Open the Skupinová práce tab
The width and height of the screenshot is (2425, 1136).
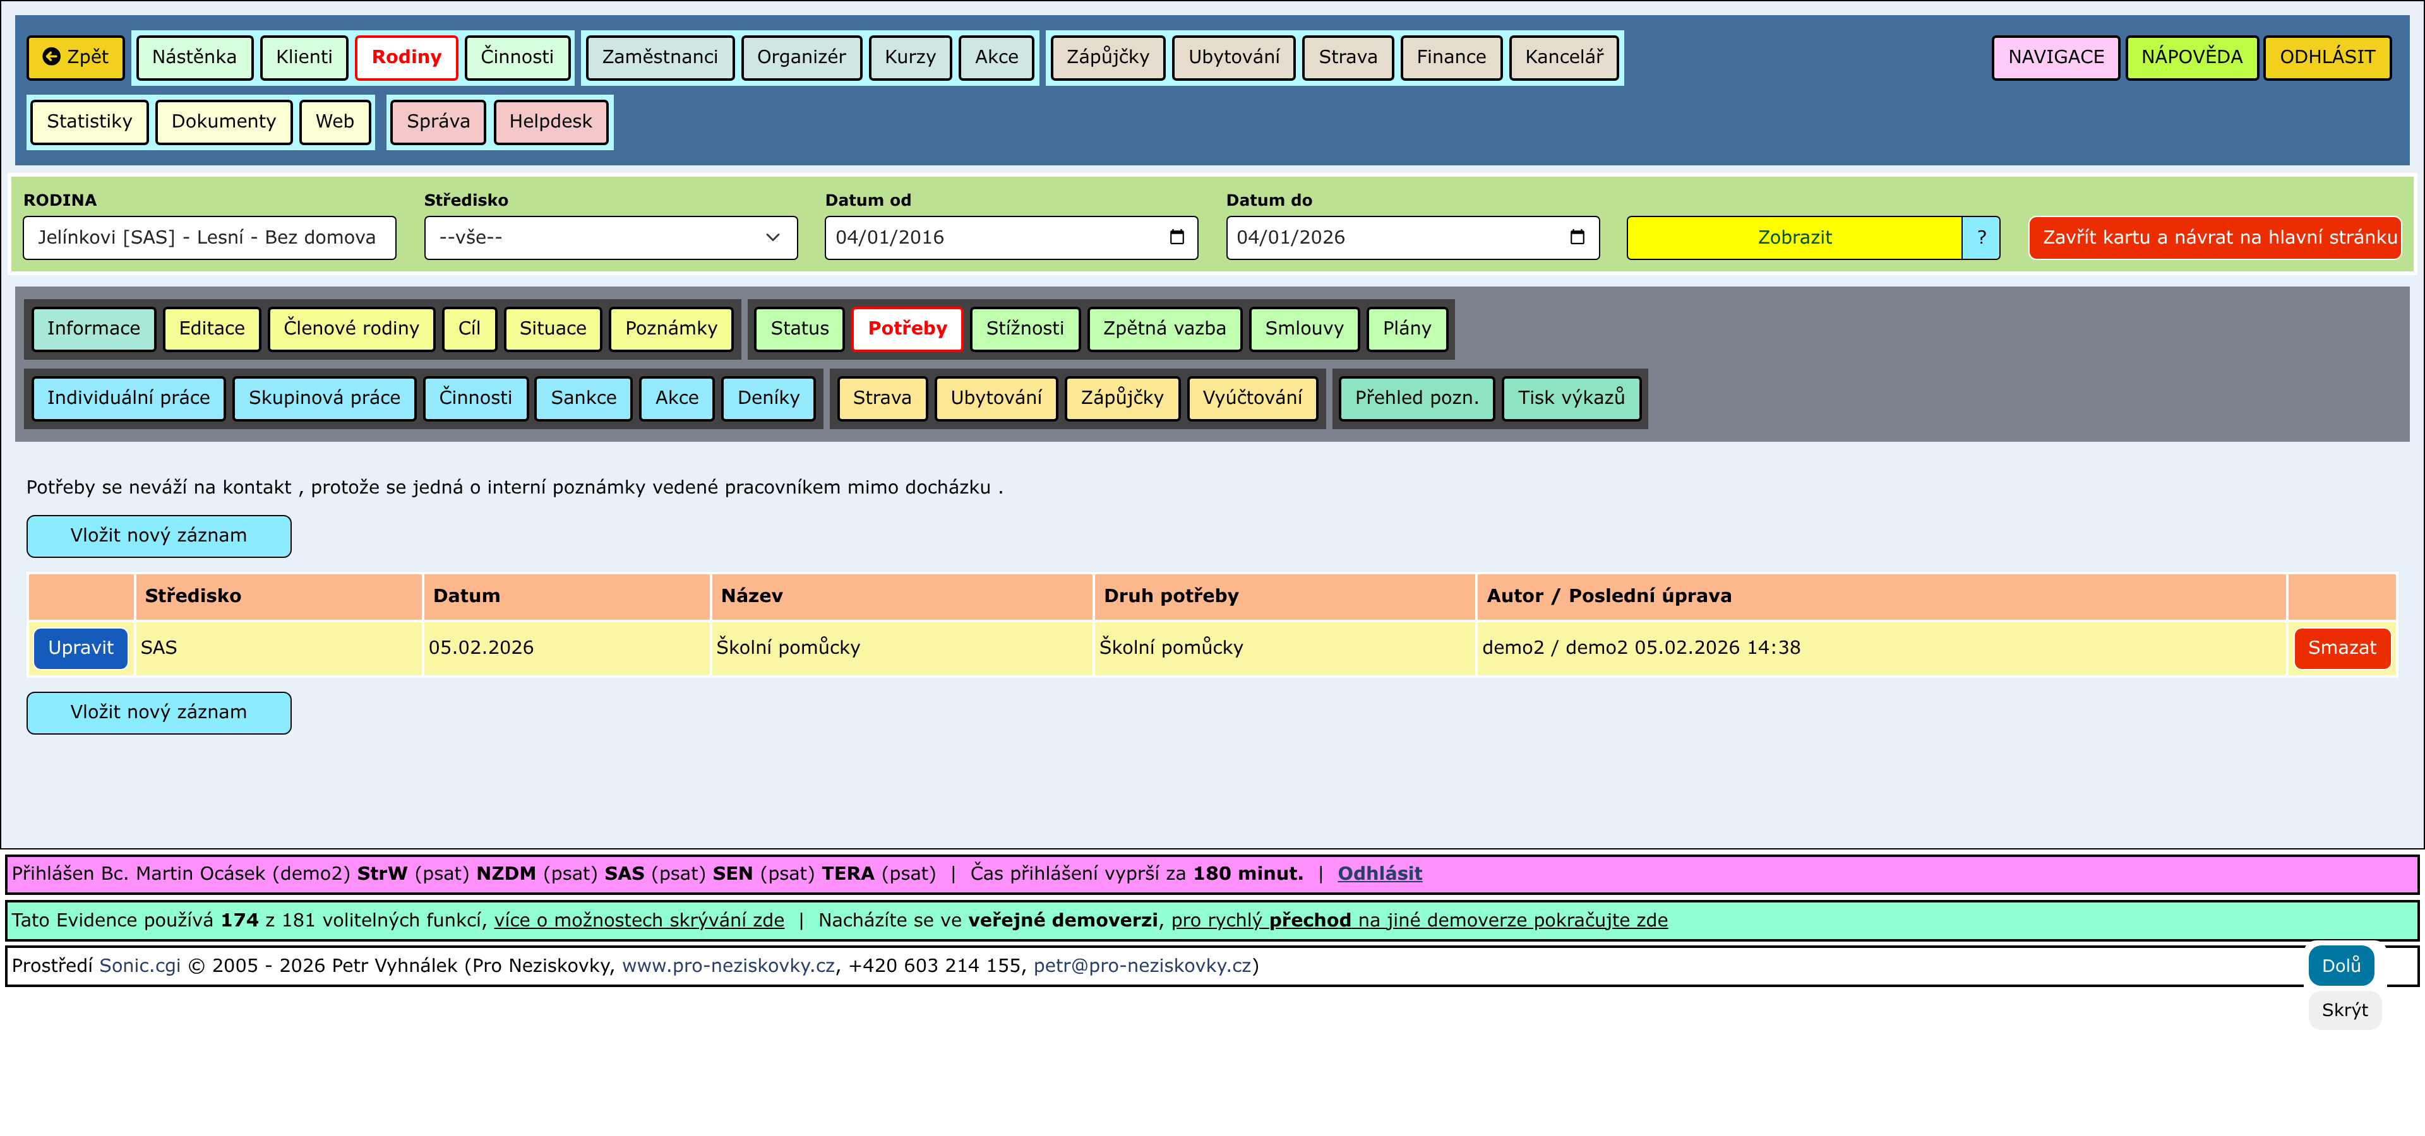pyautogui.click(x=324, y=399)
